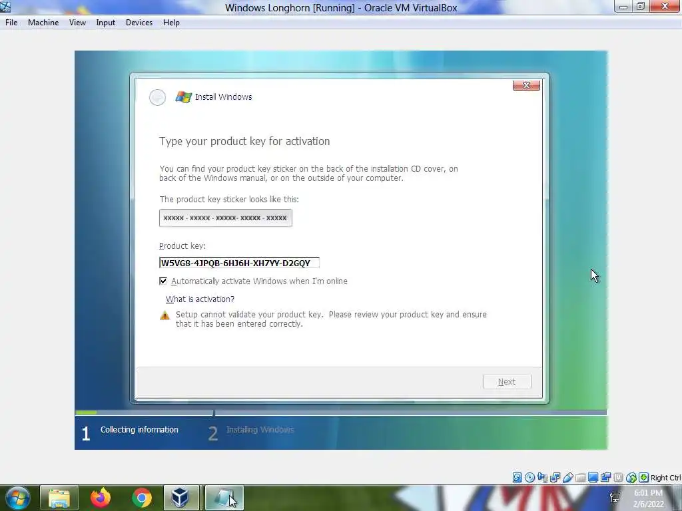The width and height of the screenshot is (682, 511).
Task: Open the Devices menu
Action: click(x=139, y=23)
